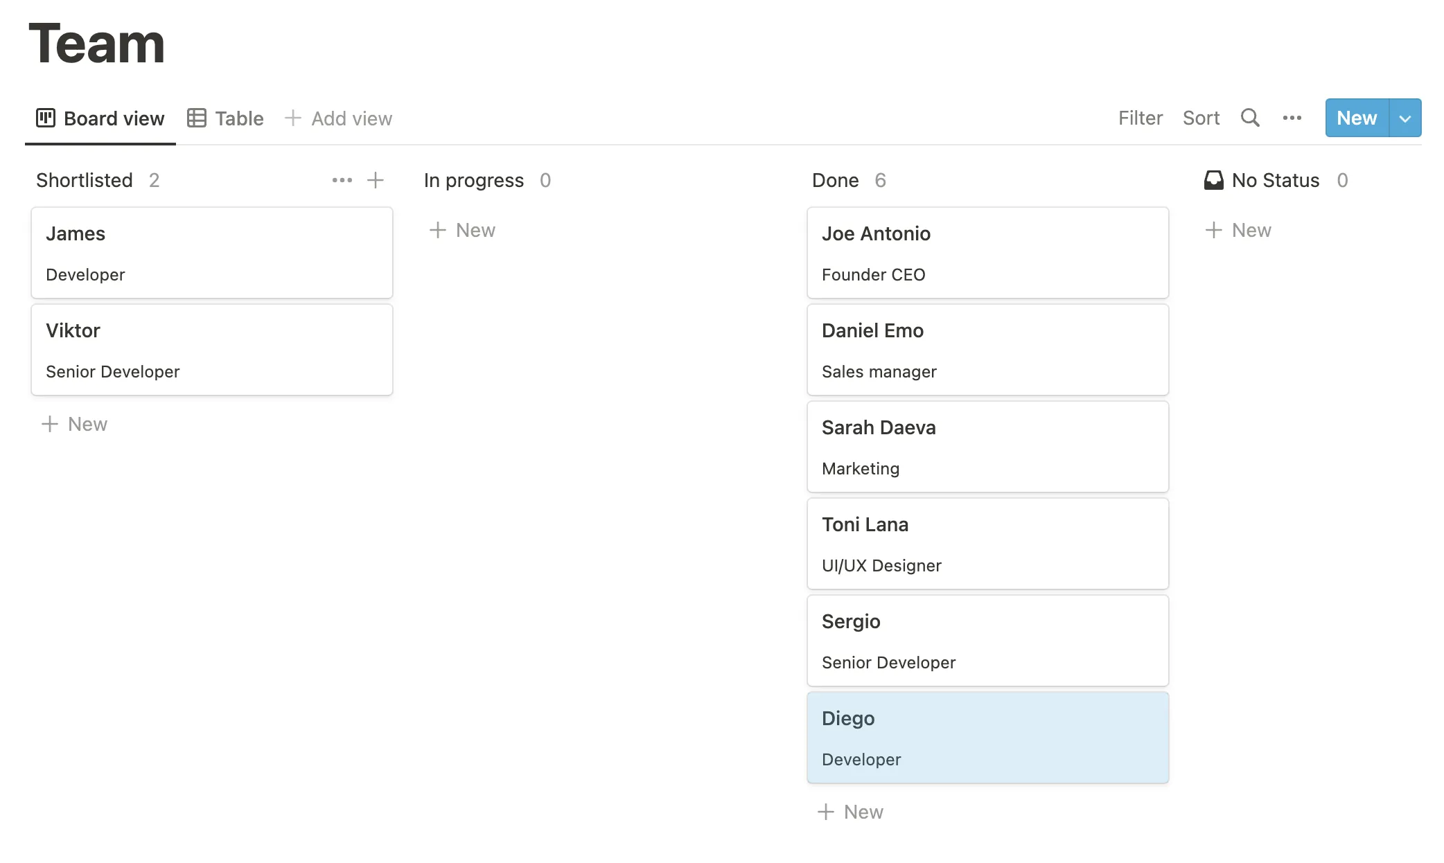Open Shortlisted column three-dot menu

pyautogui.click(x=342, y=180)
